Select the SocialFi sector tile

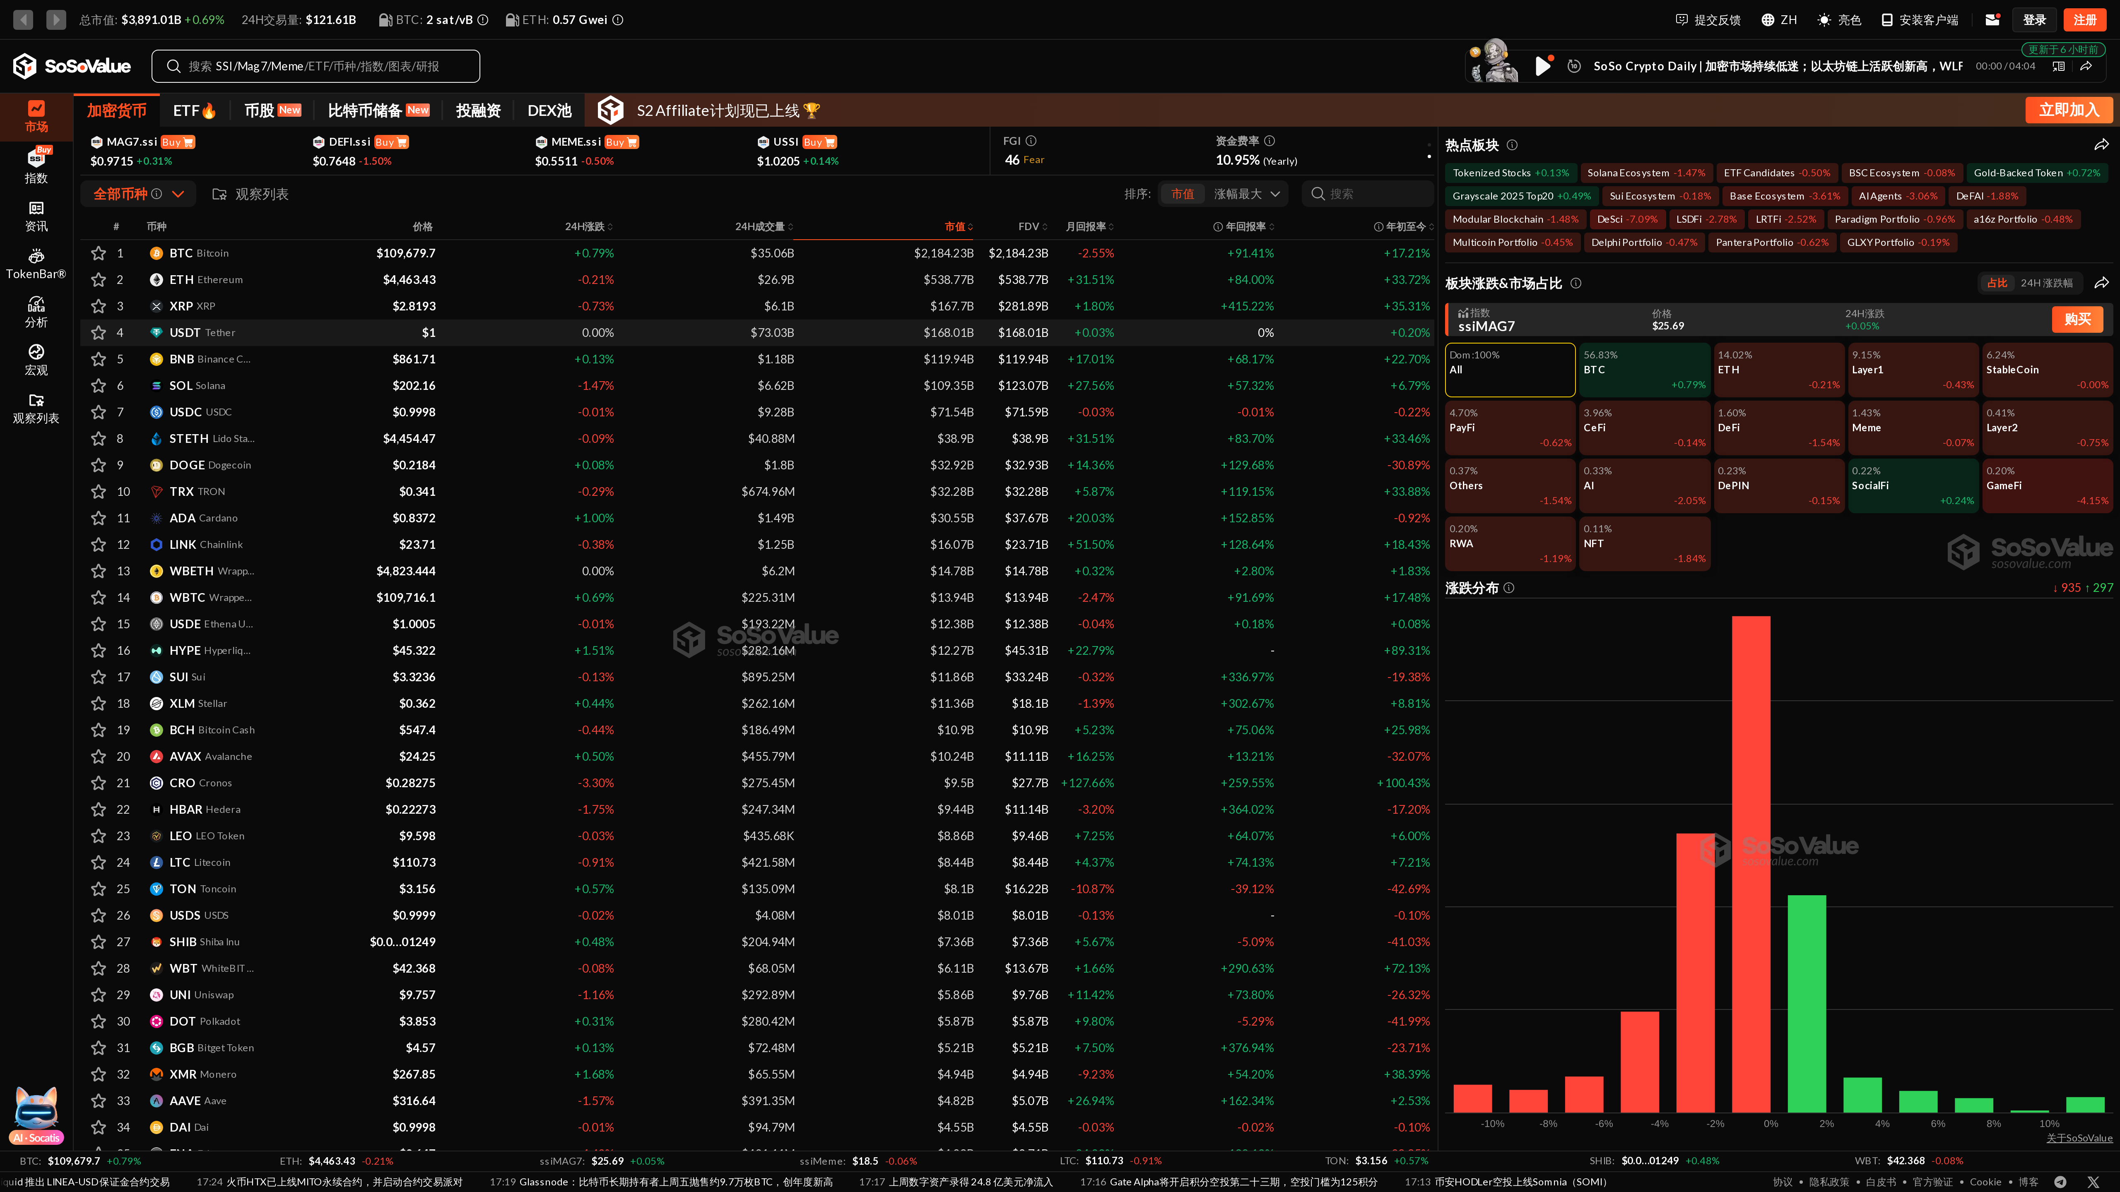point(1913,485)
